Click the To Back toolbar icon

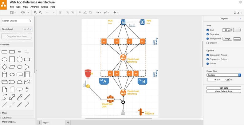(73, 12)
